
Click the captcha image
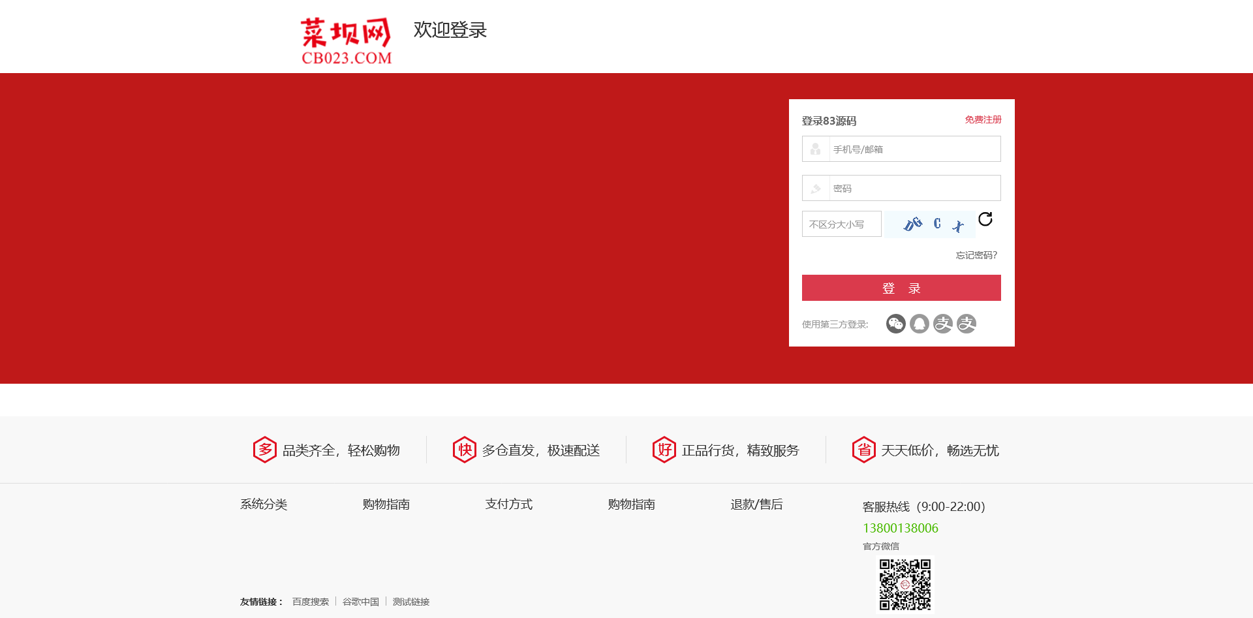(x=929, y=224)
